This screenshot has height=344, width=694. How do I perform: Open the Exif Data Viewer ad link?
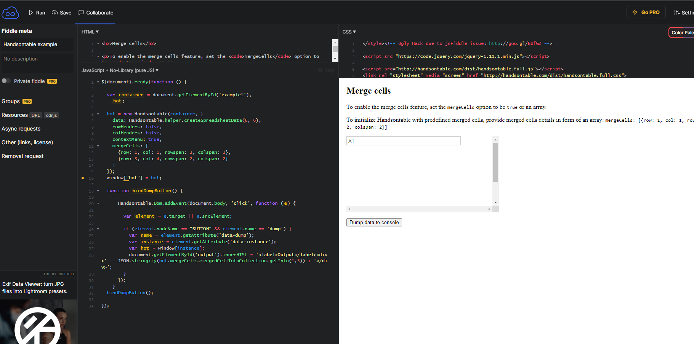(35, 288)
